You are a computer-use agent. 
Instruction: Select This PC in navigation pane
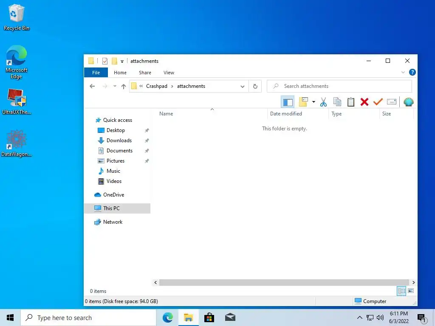[x=111, y=208]
